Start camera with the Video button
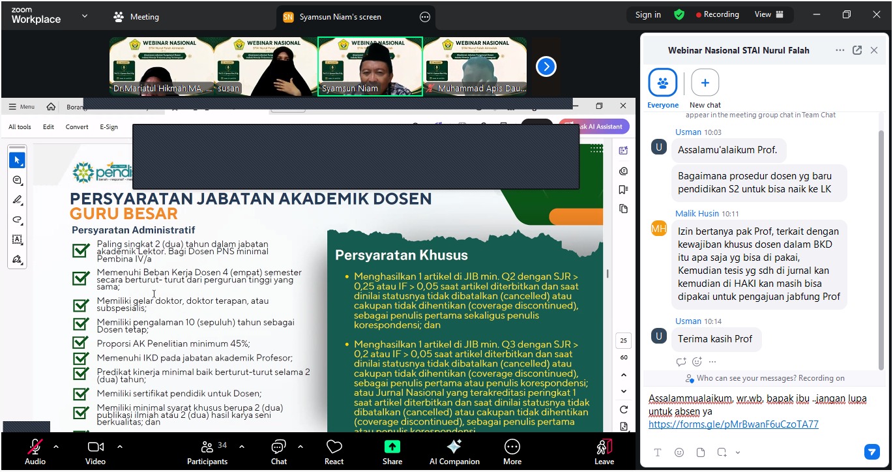 (95, 452)
